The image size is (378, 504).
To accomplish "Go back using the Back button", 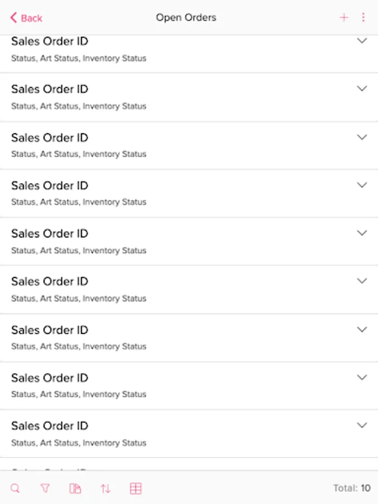I will (26, 18).
